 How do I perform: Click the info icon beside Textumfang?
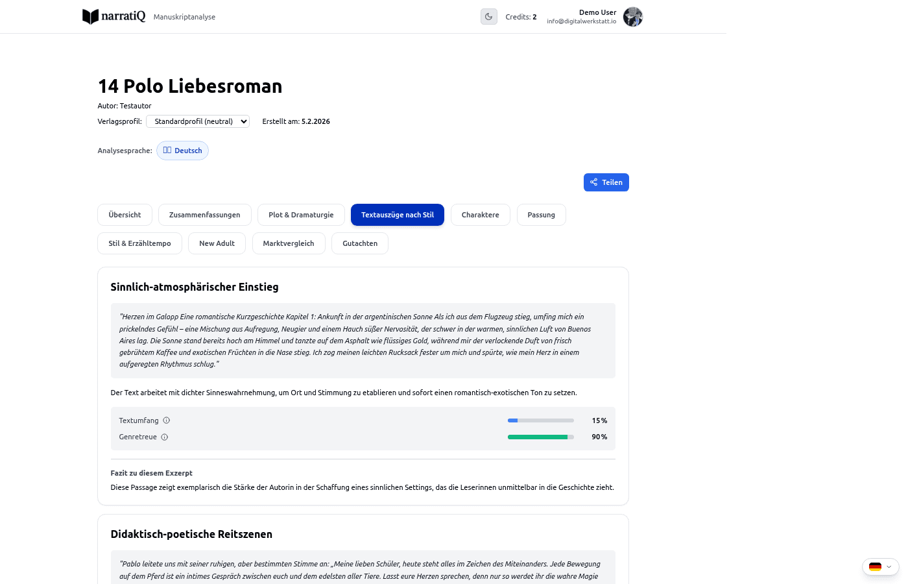click(167, 420)
